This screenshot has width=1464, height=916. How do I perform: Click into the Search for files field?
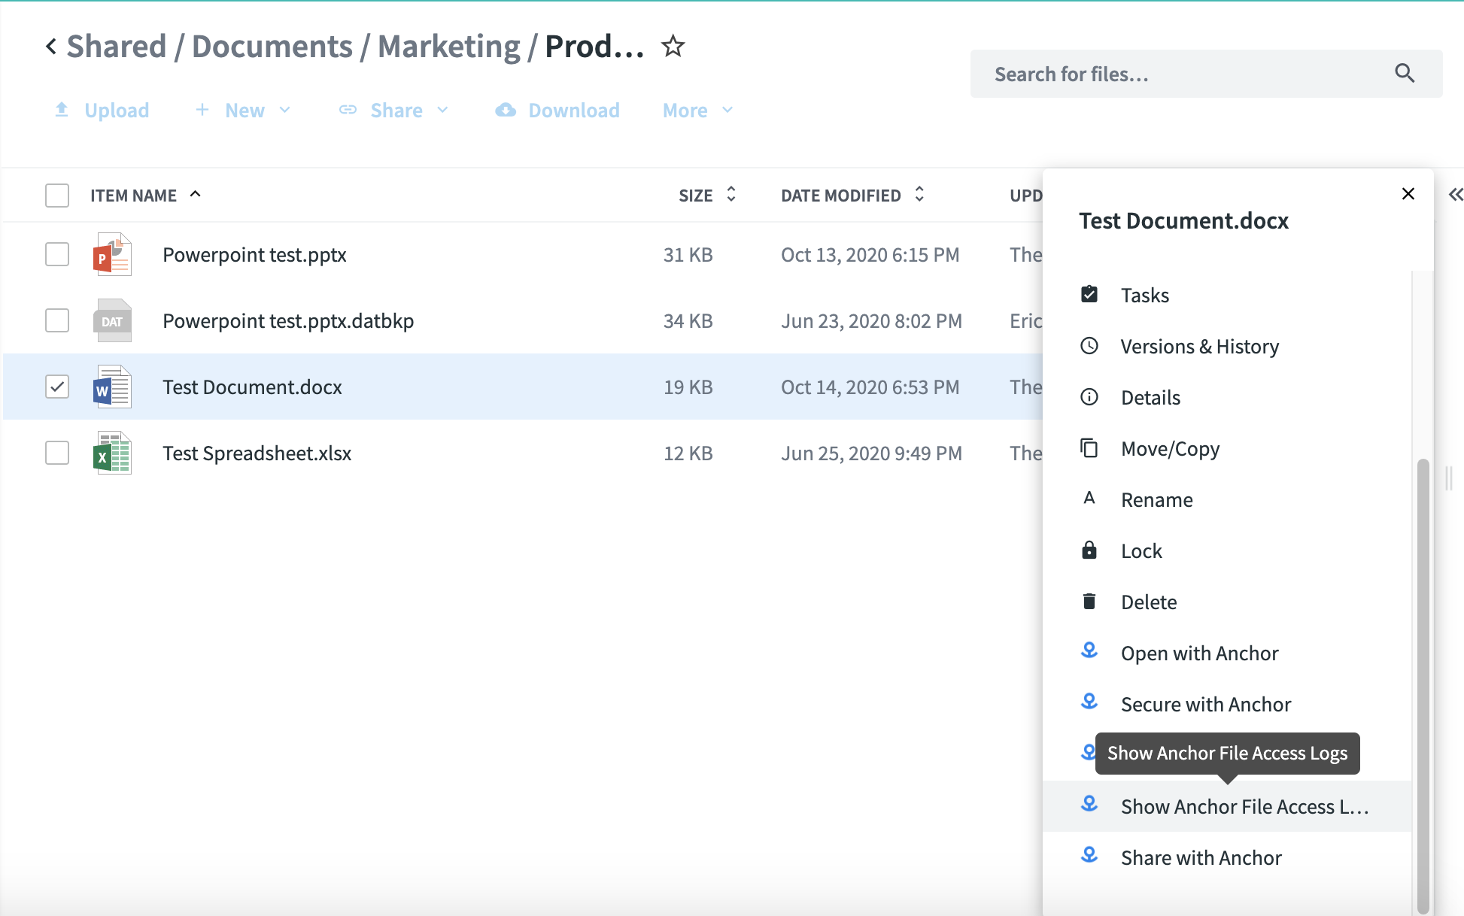coord(1181,74)
